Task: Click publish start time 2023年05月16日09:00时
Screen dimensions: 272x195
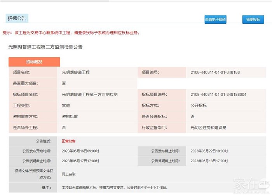Action: click(80, 151)
